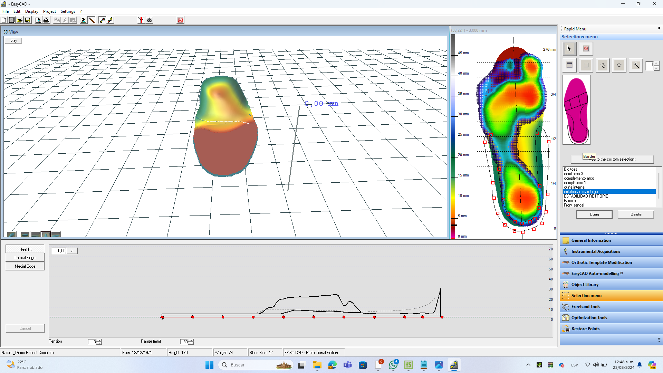
Task: Select the magic wand selection tool
Action: tap(636, 65)
